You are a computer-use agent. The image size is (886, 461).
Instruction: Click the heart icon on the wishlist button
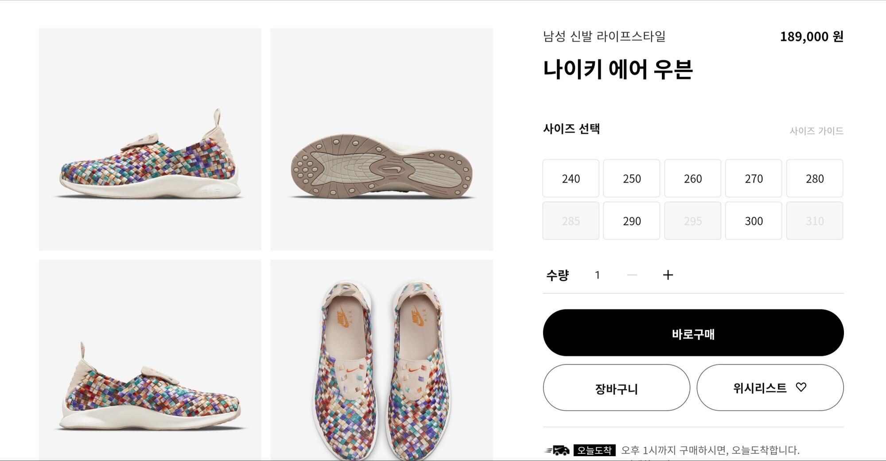click(801, 387)
